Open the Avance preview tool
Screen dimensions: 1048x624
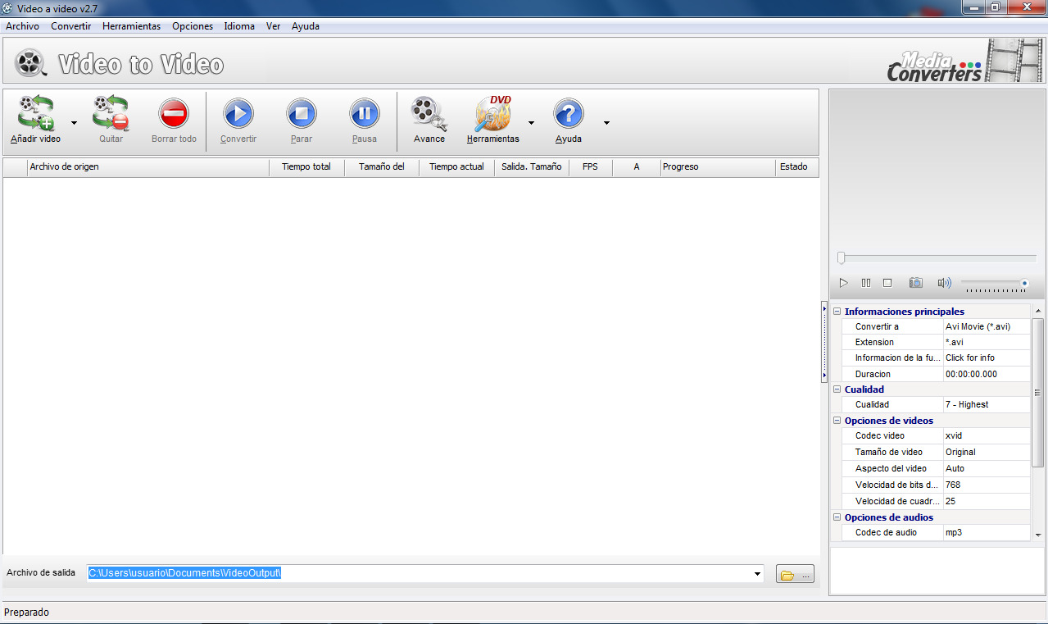click(429, 113)
